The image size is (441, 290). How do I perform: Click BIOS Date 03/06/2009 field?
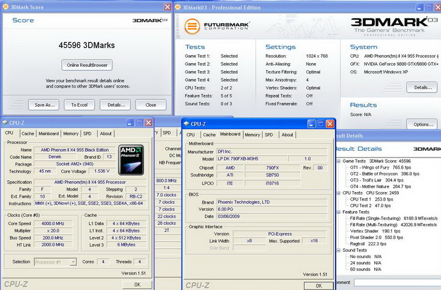click(x=272, y=216)
